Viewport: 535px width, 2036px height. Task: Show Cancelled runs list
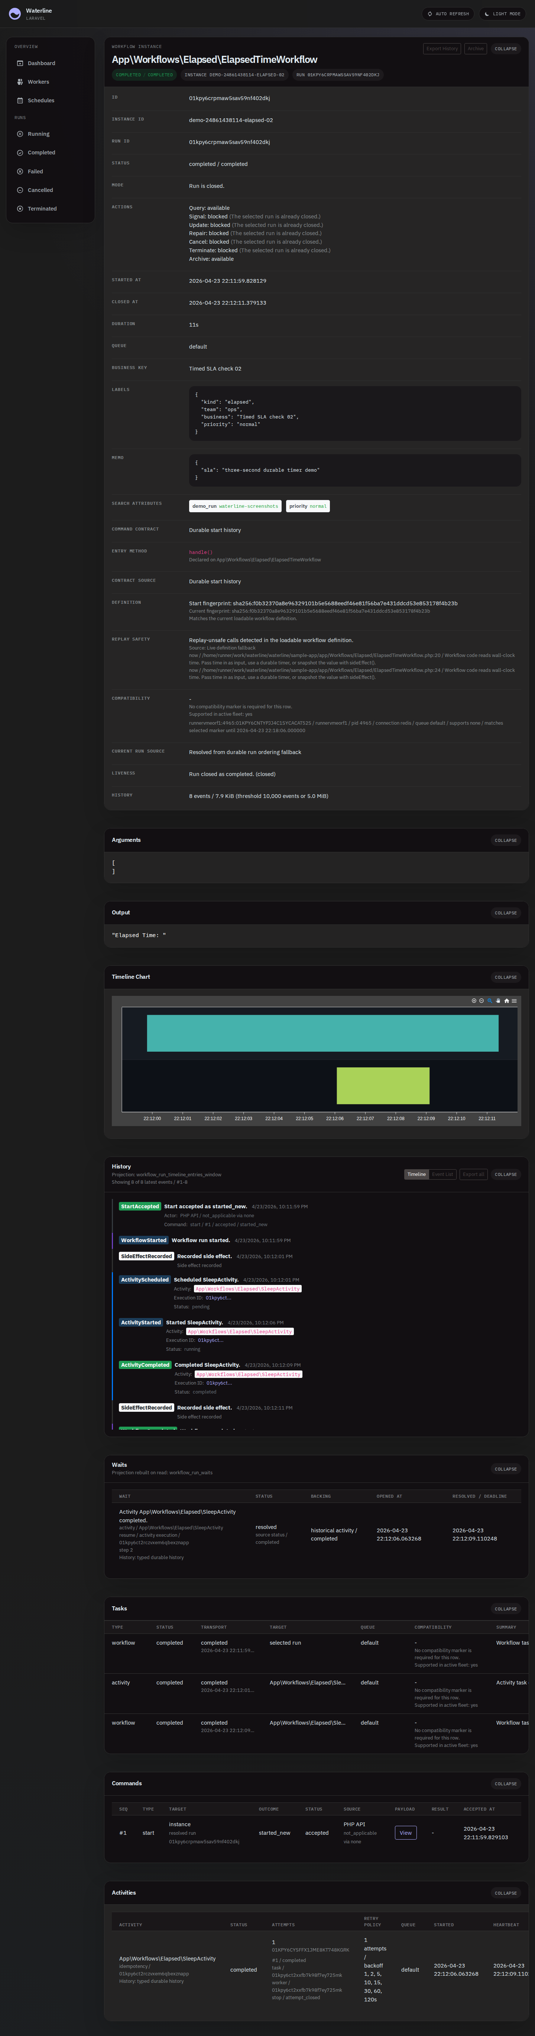[51, 190]
